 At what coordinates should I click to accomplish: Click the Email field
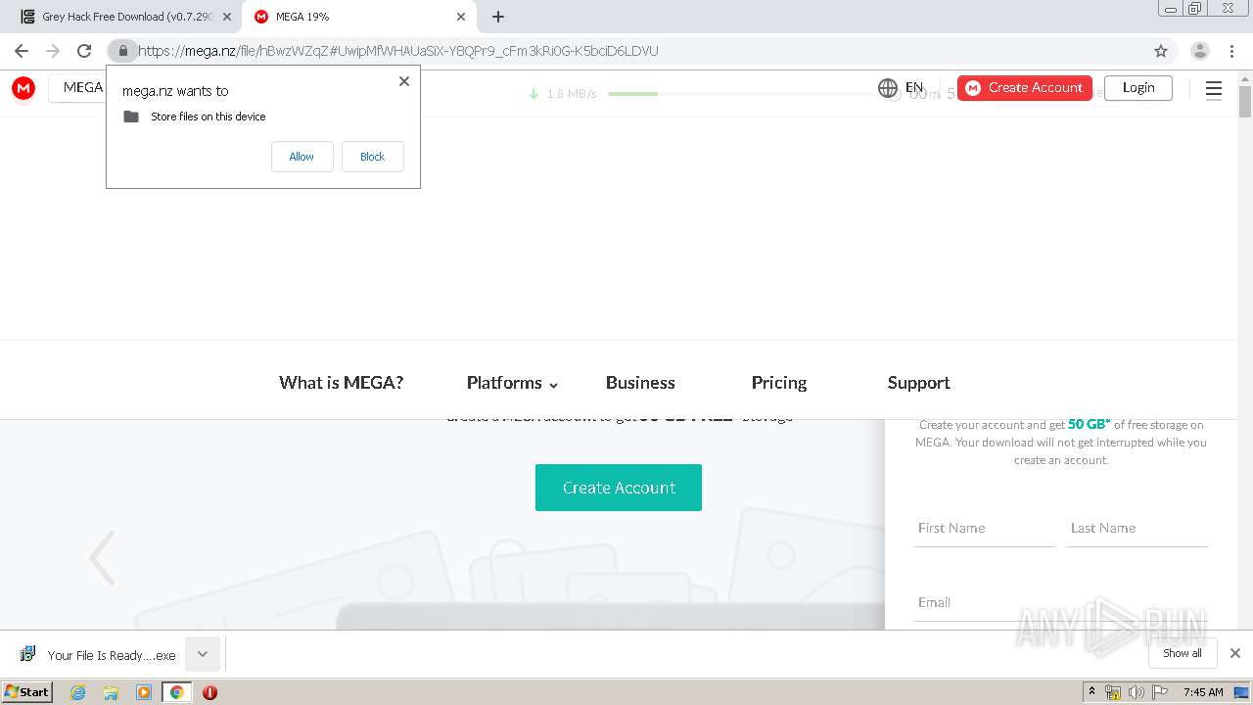point(1061,603)
